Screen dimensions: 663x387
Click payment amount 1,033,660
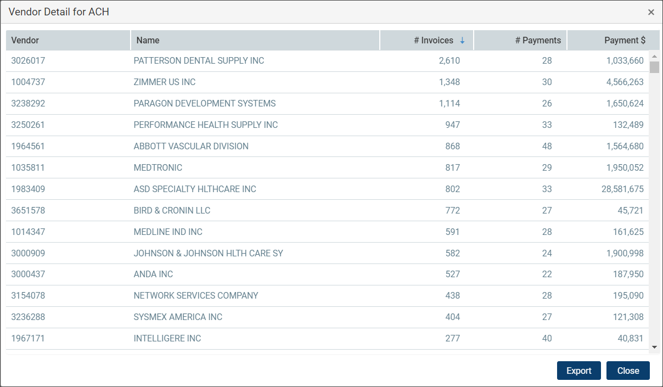coord(625,60)
